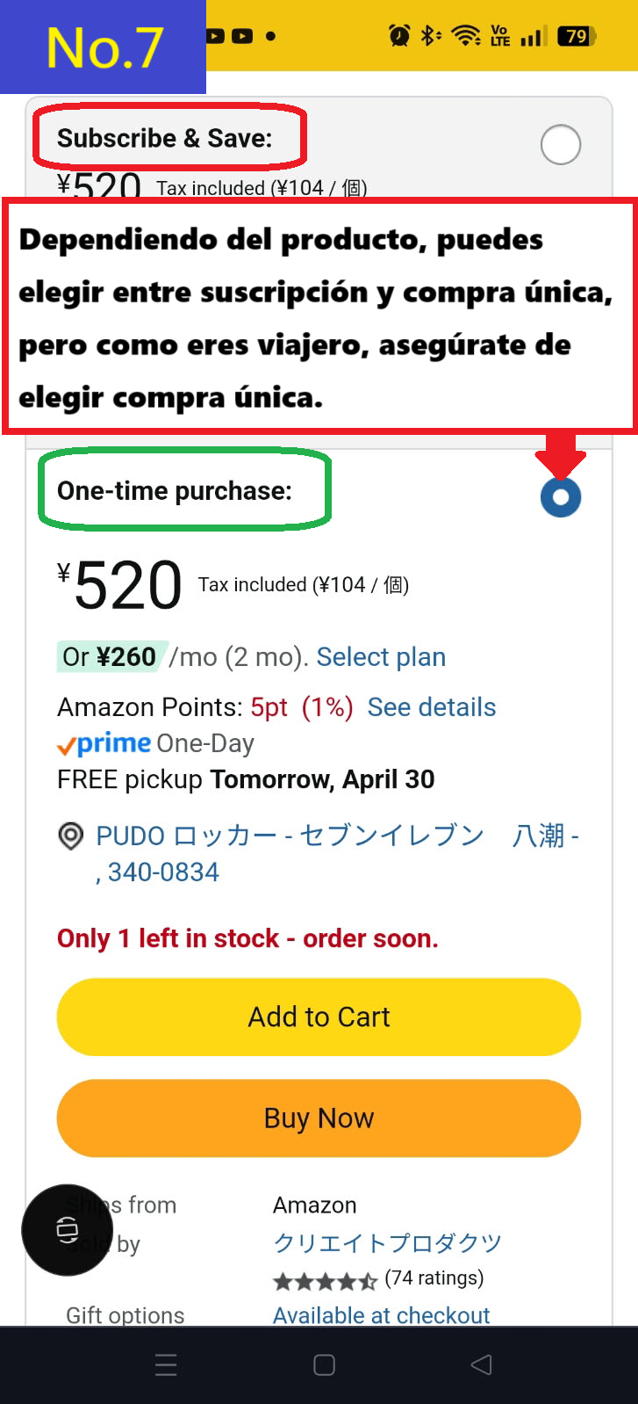Open the Select plan link

381,657
